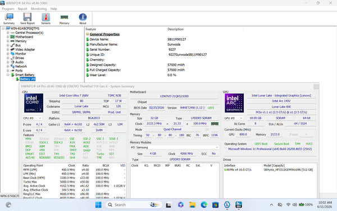Click the Base Clock (HFM) row
This screenshot has width=337, height=211.
74,178
